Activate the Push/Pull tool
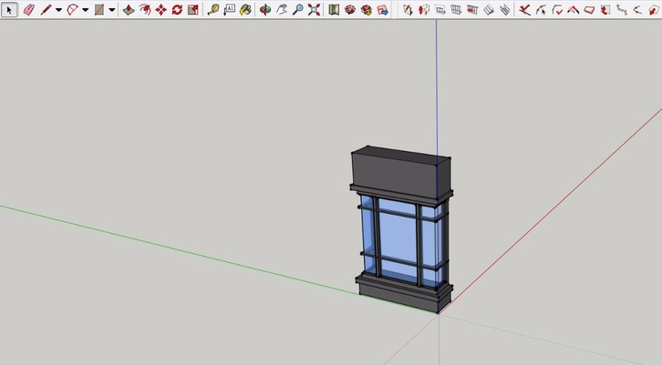 [x=129, y=10]
